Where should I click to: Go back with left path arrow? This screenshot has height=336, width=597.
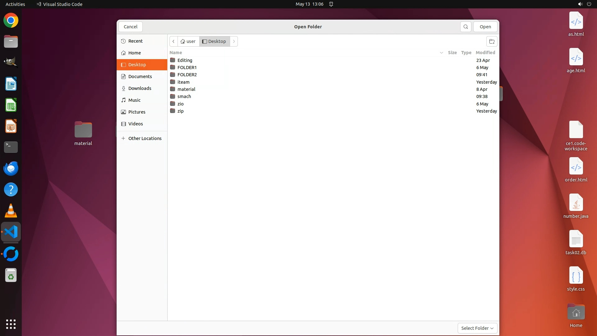point(174,41)
